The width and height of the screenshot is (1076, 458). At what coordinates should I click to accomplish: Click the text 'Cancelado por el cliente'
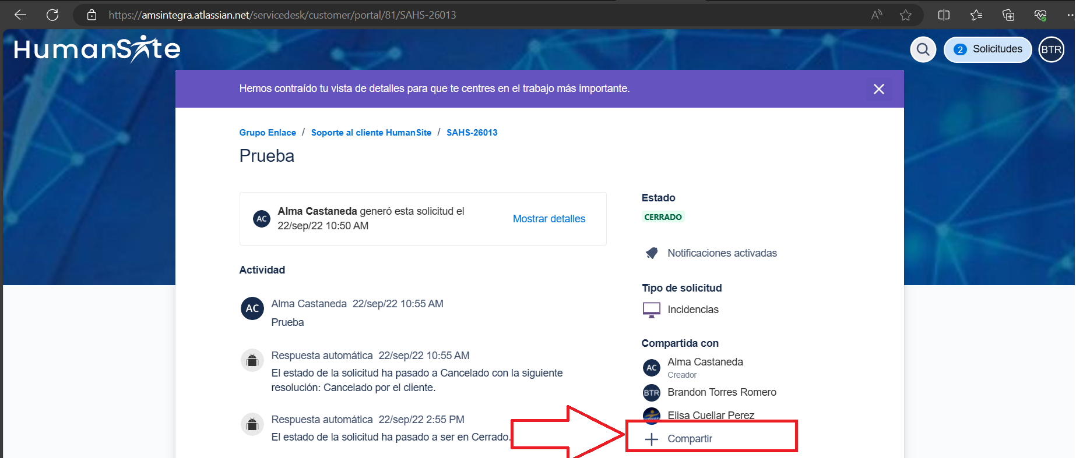378,388
